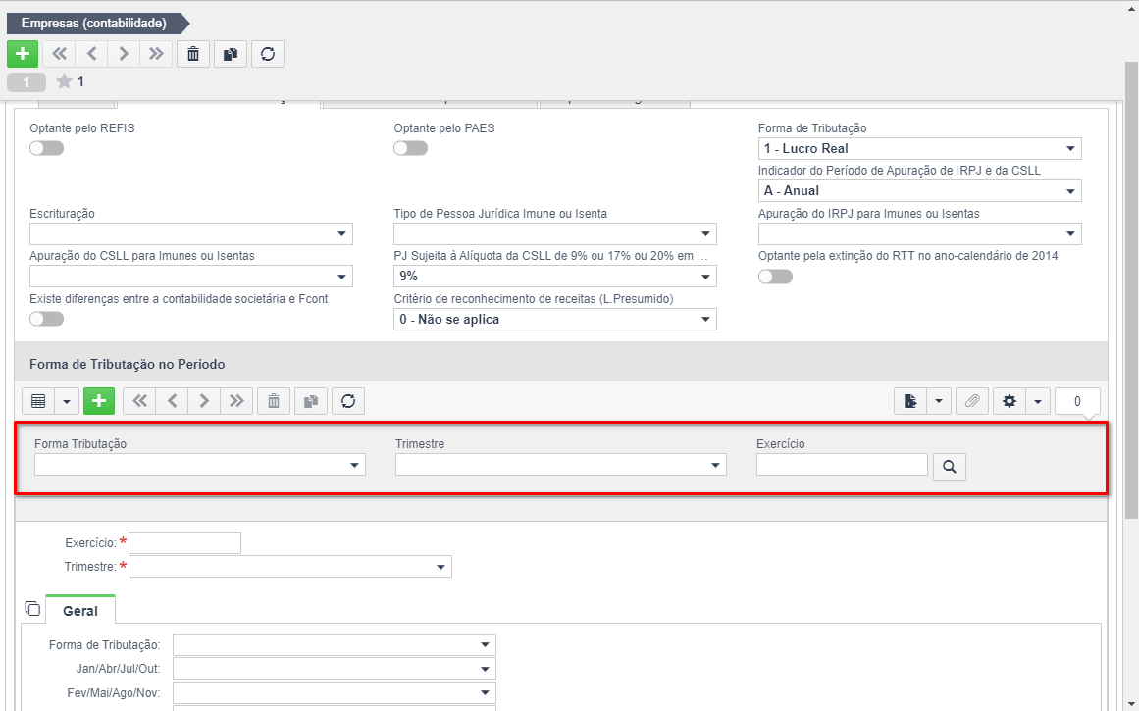The image size is (1139, 711).
Task: Go to first record in top toolbar
Action: (60, 54)
